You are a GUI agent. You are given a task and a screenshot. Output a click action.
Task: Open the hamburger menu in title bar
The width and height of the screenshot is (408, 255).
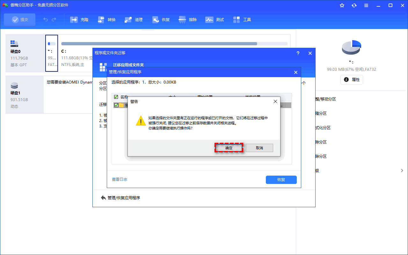tap(366, 5)
